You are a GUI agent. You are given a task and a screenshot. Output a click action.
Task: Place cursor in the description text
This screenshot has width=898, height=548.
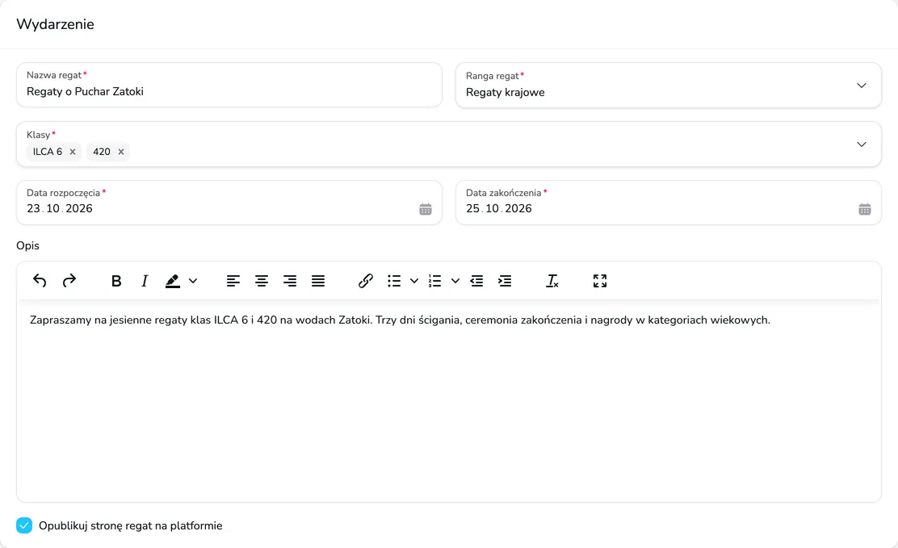(400, 320)
